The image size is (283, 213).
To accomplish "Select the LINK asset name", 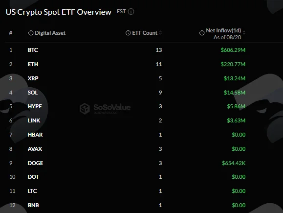I will [x=34, y=120].
